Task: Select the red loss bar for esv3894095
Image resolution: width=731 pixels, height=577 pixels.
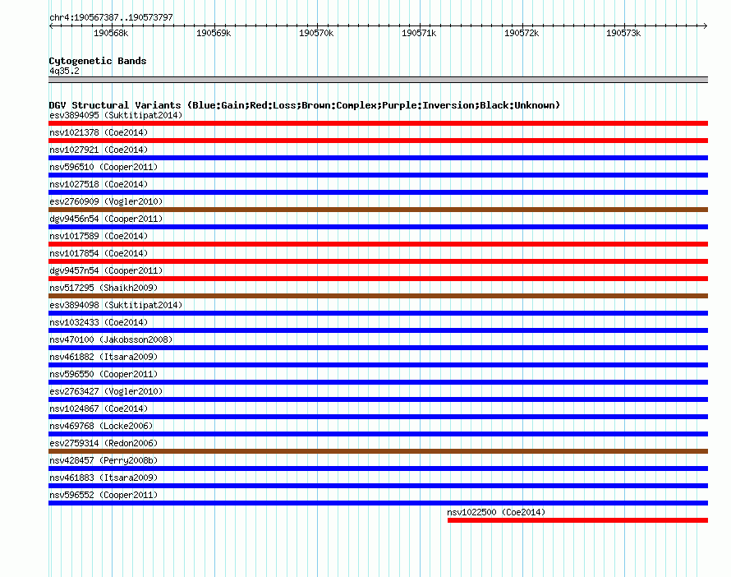Action: point(378,123)
